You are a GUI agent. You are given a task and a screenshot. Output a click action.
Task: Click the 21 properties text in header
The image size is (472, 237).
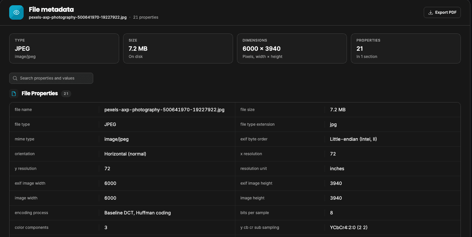[146, 17]
